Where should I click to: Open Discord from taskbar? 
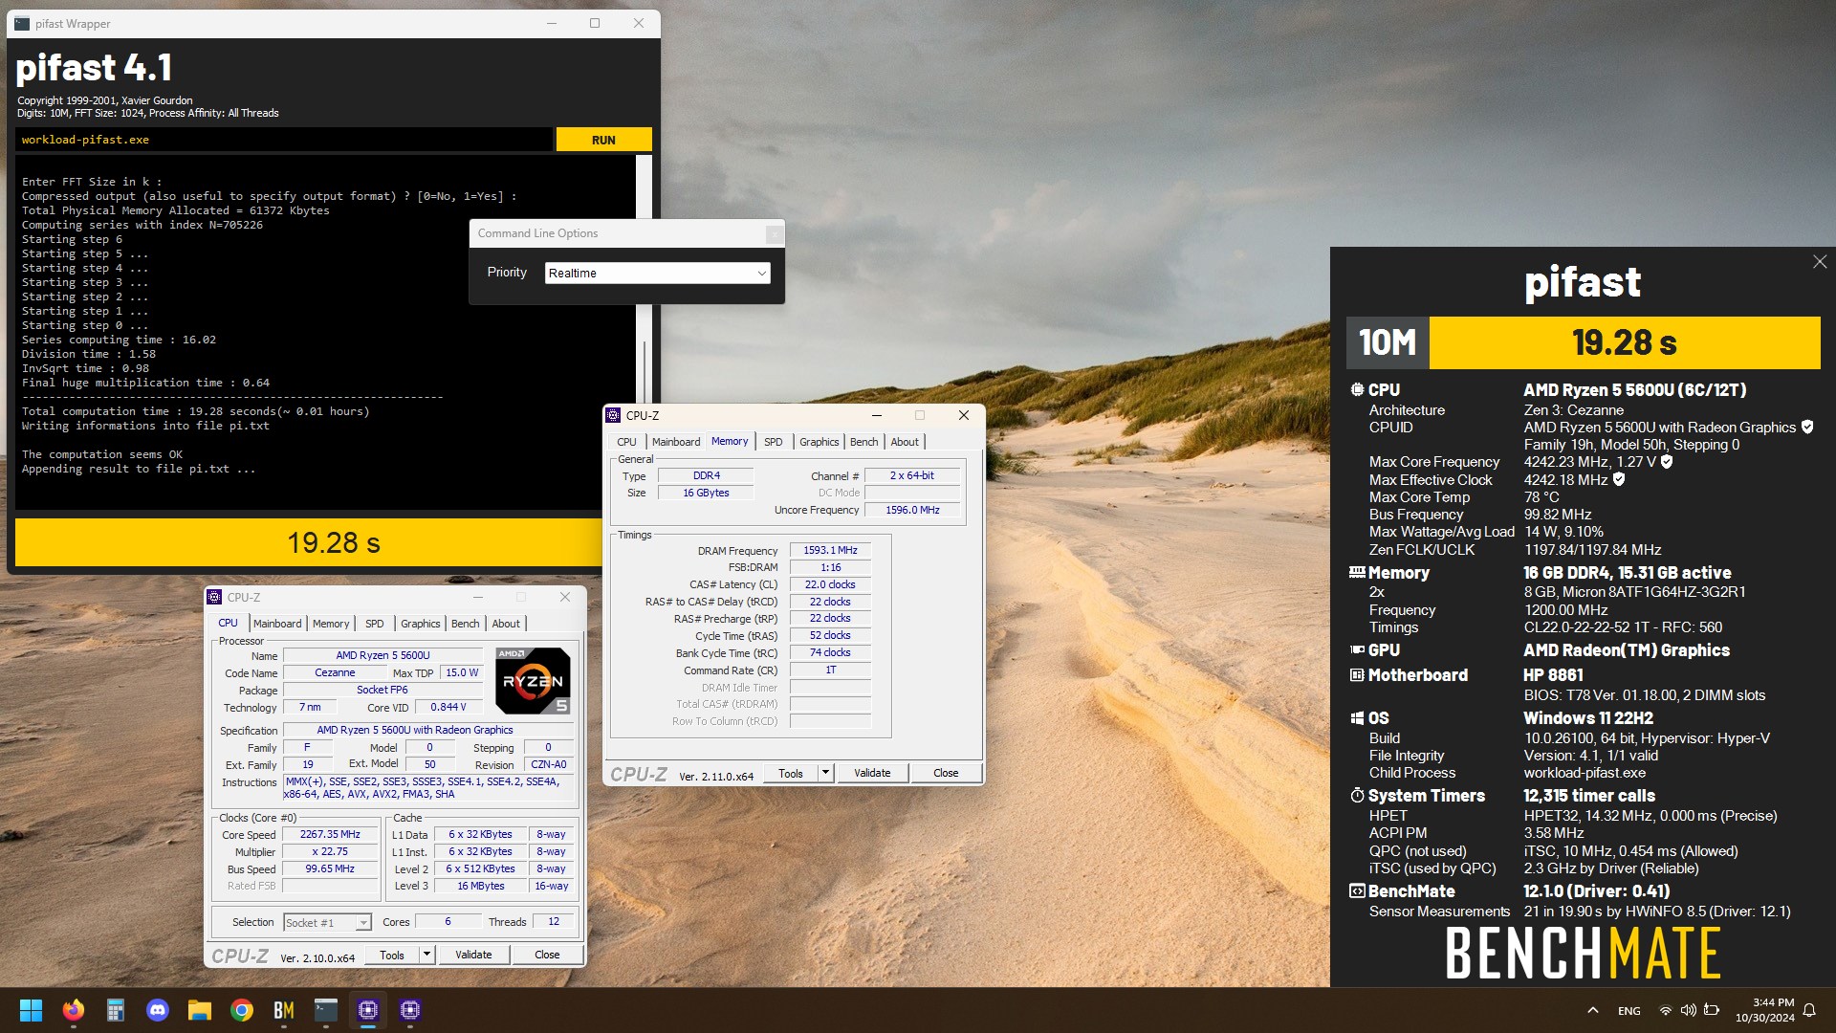click(x=158, y=1010)
